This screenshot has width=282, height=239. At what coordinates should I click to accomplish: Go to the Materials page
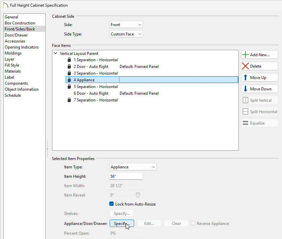[x=13, y=71]
